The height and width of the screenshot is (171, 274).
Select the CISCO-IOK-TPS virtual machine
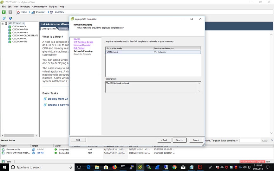tap(20, 42)
